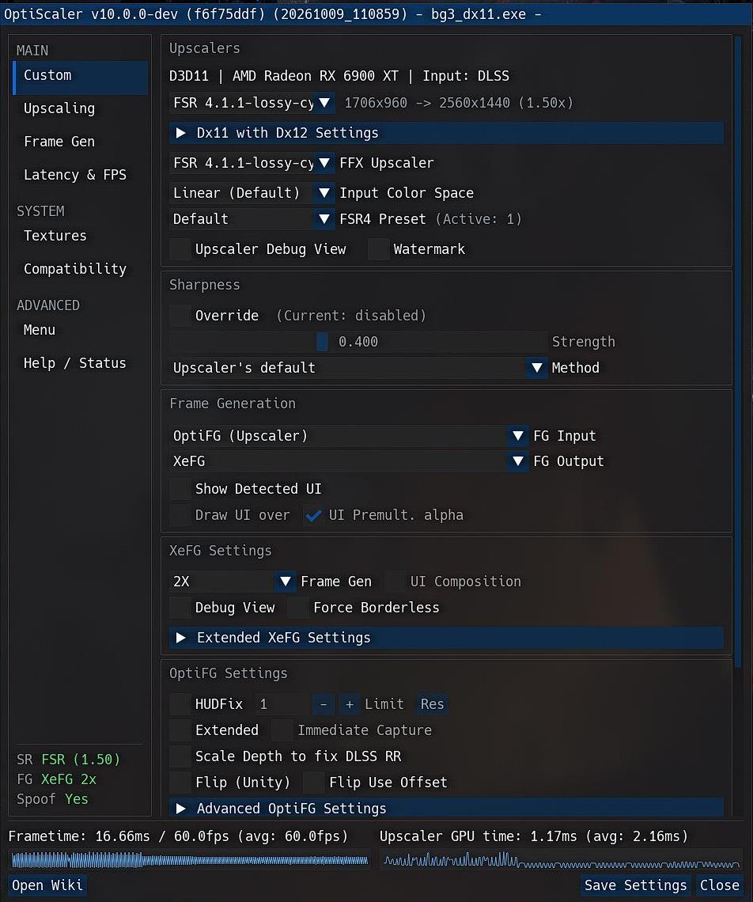Image resolution: width=753 pixels, height=902 pixels.
Task: Select the Custom sidebar tab
Action: click(x=81, y=78)
